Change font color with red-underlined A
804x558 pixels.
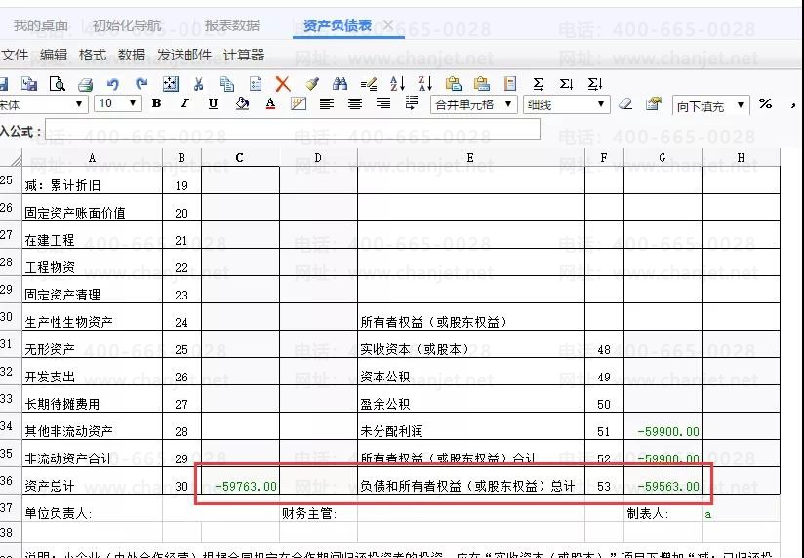[x=270, y=103]
